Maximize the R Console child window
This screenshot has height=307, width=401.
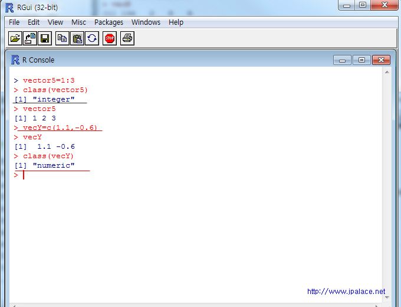pyautogui.click(x=361, y=60)
